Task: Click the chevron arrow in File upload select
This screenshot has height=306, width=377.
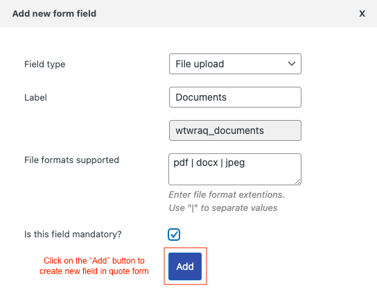Action: (x=291, y=64)
